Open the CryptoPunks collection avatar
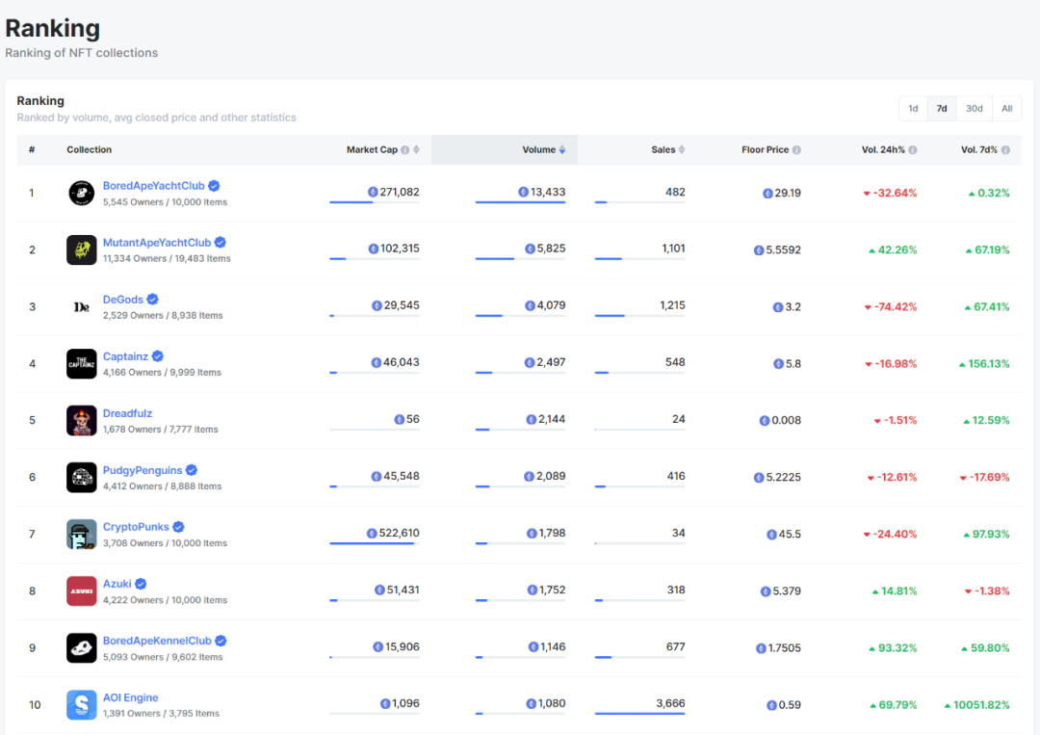The image size is (1040, 735). point(82,535)
